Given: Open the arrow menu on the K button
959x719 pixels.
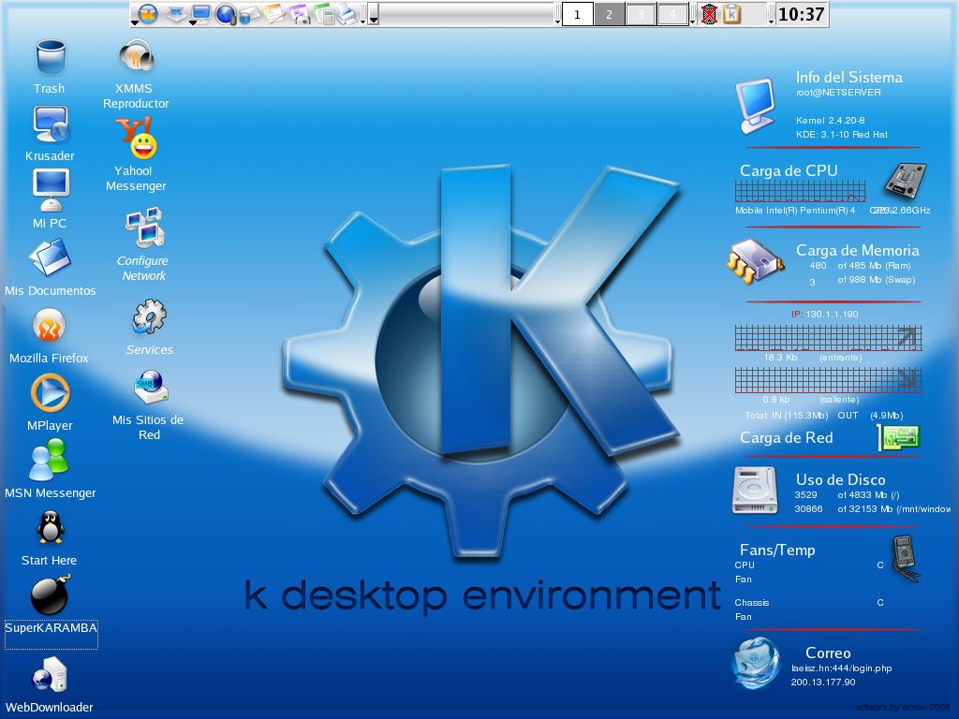Looking at the screenshot, I should point(135,22).
